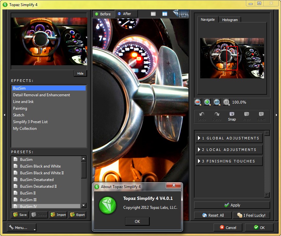Choose BuzSim III preset
This screenshot has width=281, height=236.
(x=46, y=200)
